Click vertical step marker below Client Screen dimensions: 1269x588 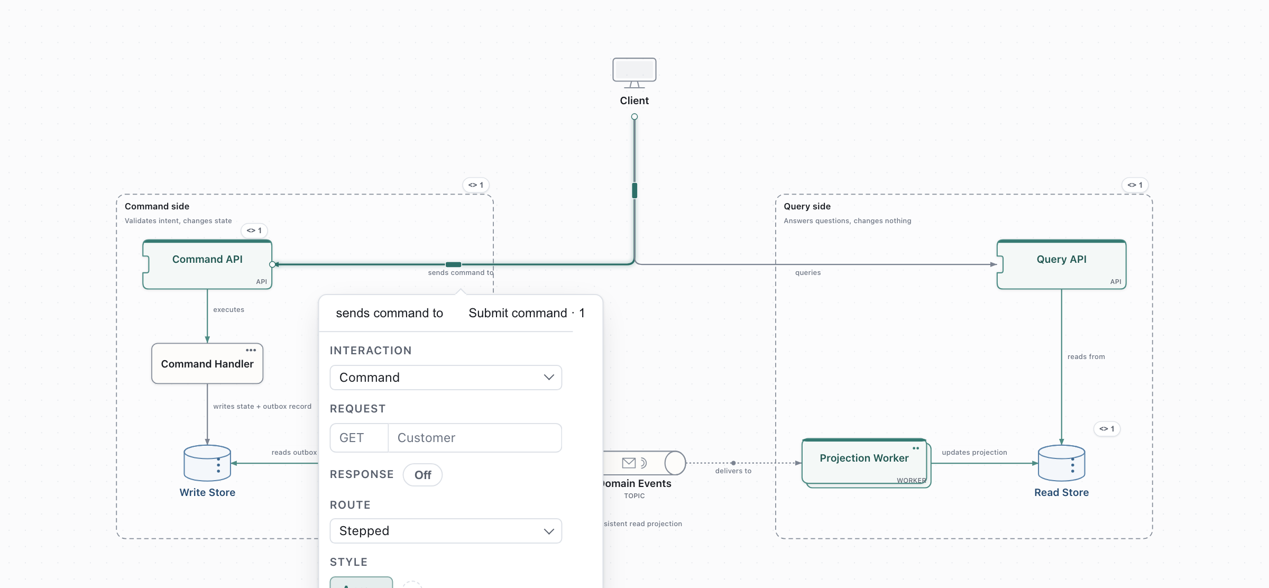click(635, 190)
